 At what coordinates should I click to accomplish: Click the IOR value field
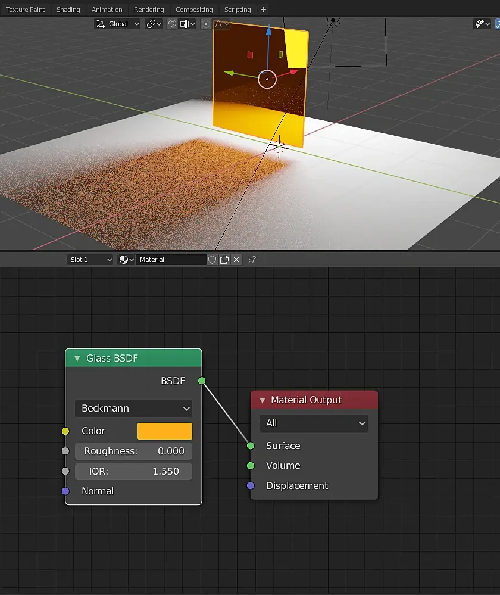point(133,471)
